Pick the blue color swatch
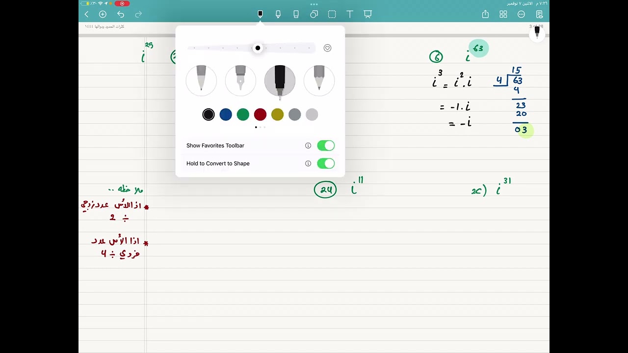Screen dimensions: 628x353 pyautogui.click(x=226, y=115)
